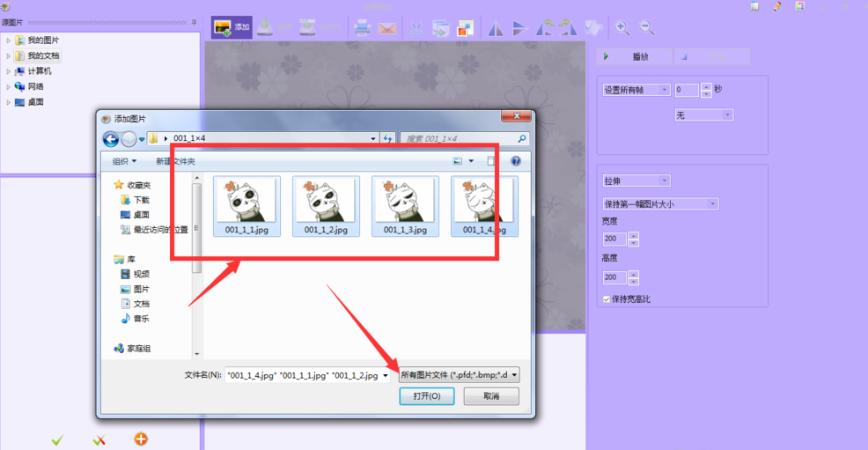
Task: Open the 组织 menu in the dialog
Action: point(124,162)
